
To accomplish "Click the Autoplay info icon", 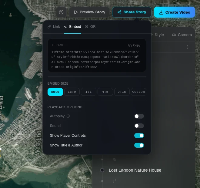I will [68, 116].
